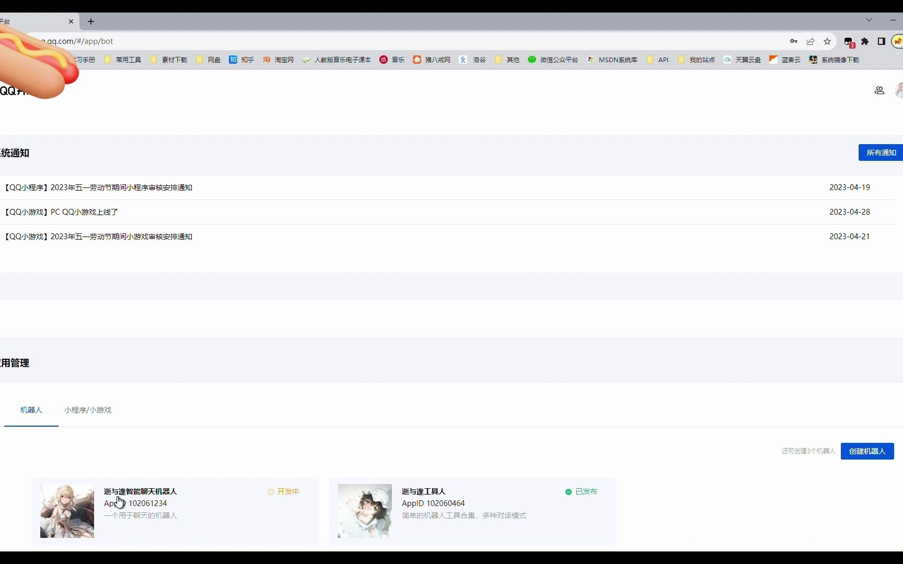Click the 所有通知 button
This screenshot has width=903, height=564.
pyautogui.click(x=881, y=152)
